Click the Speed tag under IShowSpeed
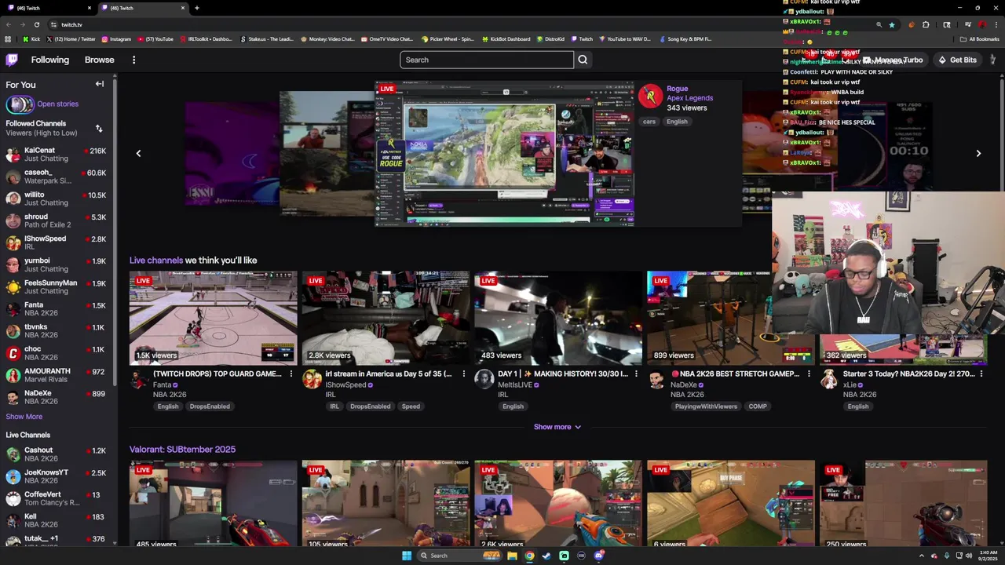 pyautogui.click(x=411, y=406)
